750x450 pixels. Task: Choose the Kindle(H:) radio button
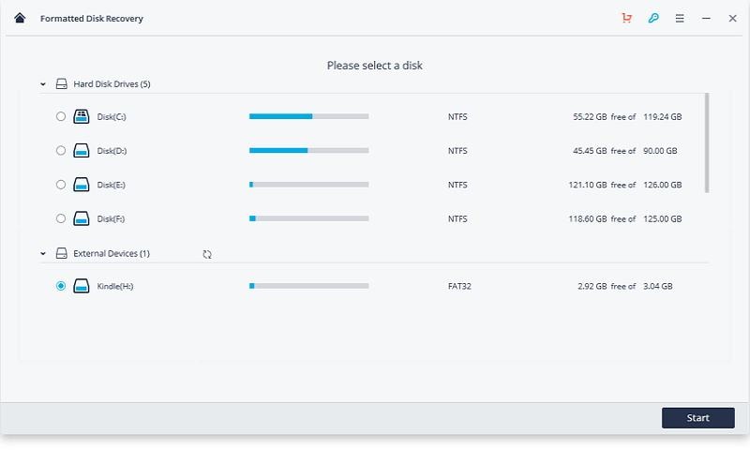coord(61,286)
